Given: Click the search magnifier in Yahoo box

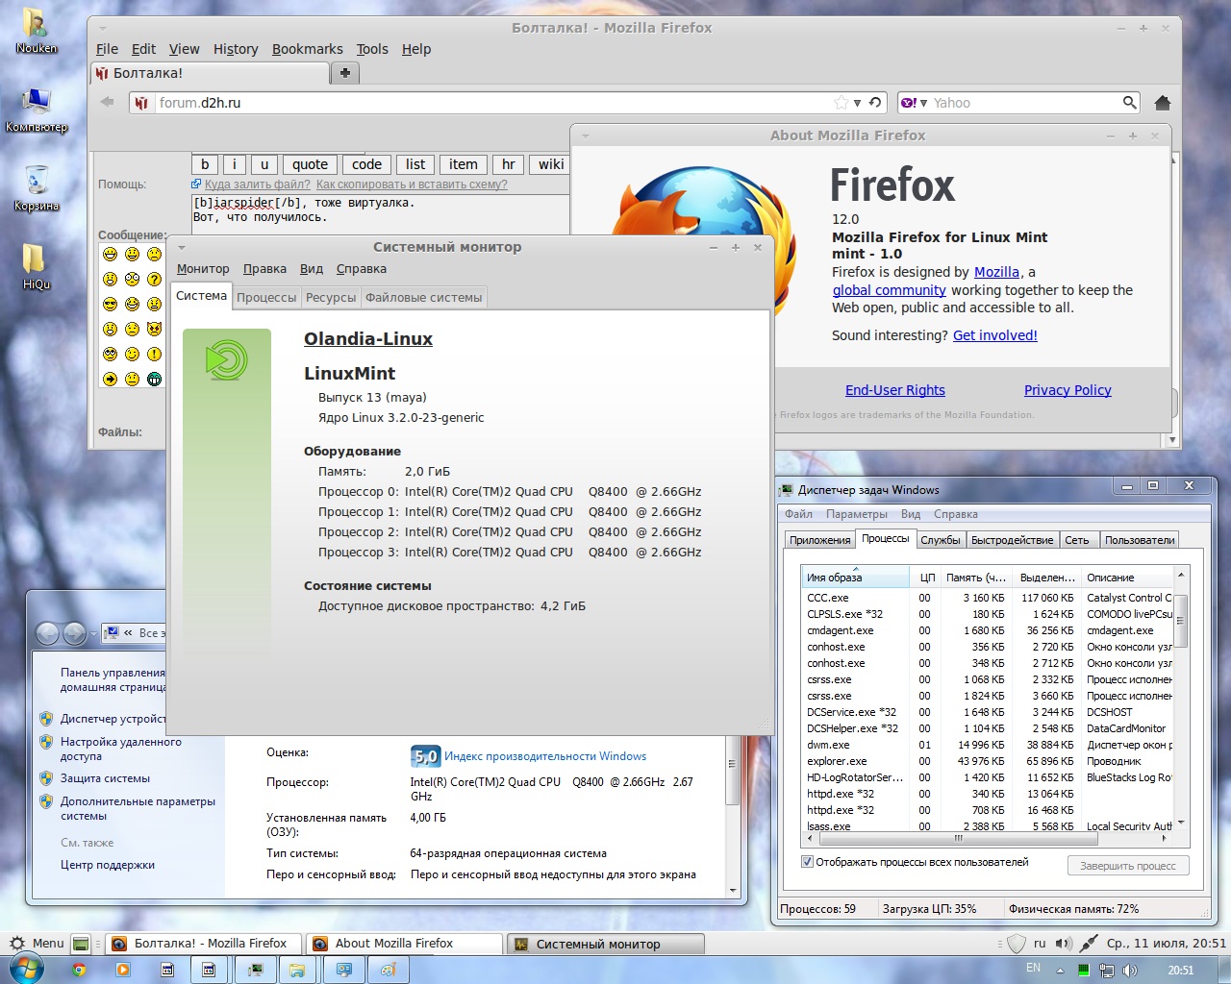Looking at the screenshot, I should (x=1130, y=103).
